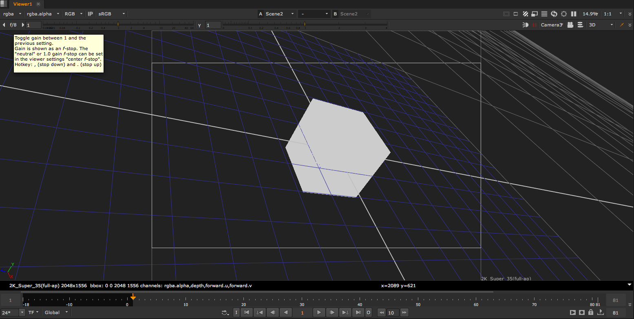634x319 pixels.
Task: Open the 24* fps dropdown
Action: (x=13, y=312)
